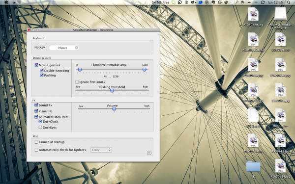Viewport: 295px width, 184px height.
Task: Close the Preferences window
Action: pyautogui.click(x=29, y=30)
